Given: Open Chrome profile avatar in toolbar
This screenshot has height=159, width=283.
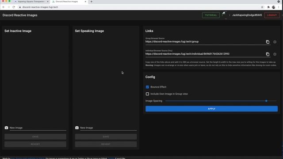Looking at the screenshot, I should coord(274,7).
